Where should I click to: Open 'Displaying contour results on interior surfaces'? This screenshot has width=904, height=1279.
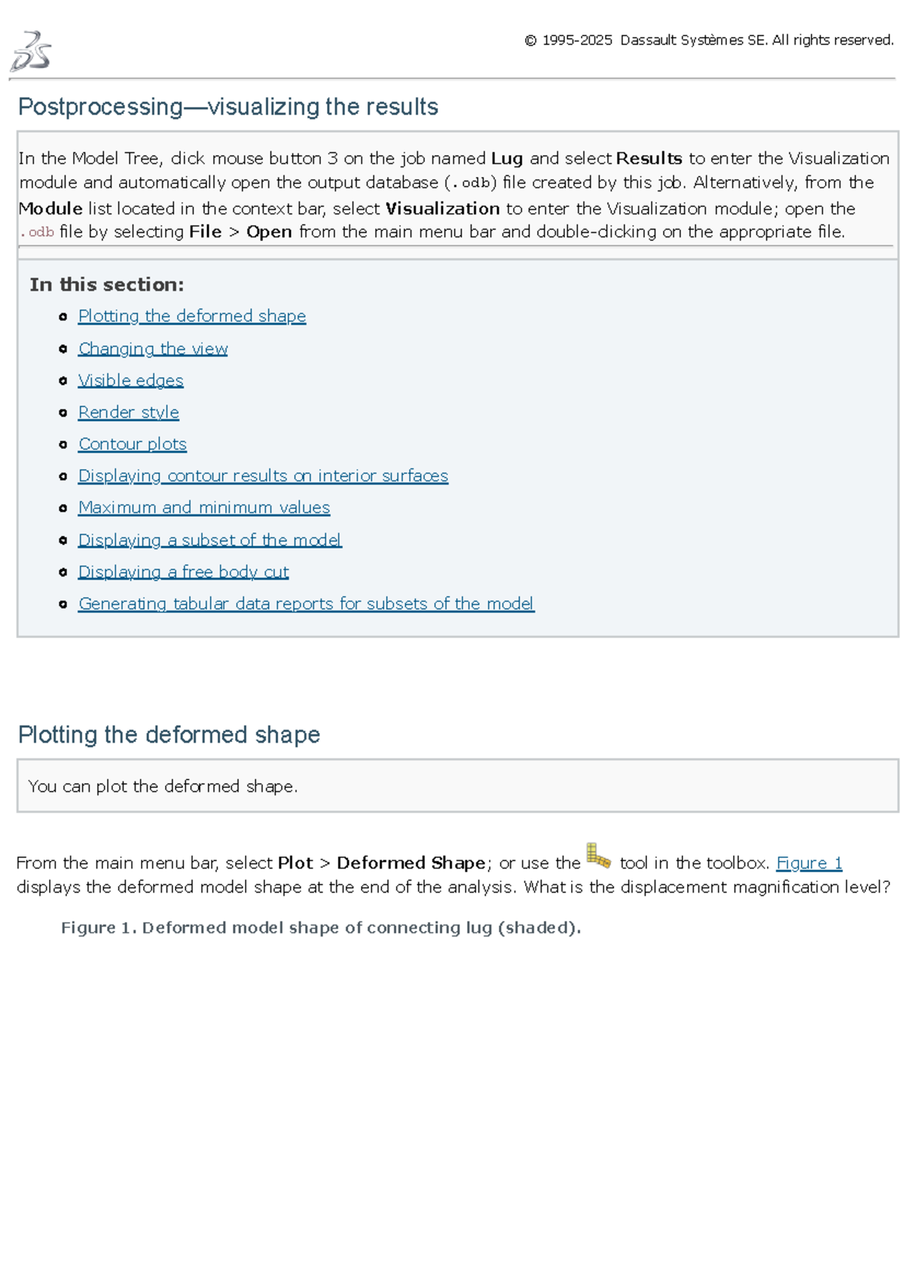click(263, 476)
